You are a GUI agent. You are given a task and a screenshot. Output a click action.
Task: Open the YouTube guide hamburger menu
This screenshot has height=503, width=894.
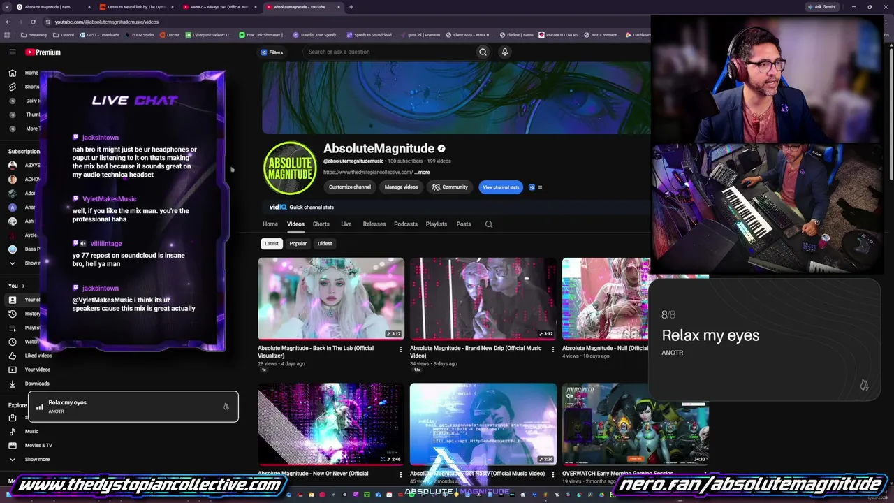coord(13,52)
